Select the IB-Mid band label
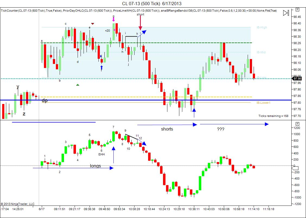Screen dimensions: 306x218 (x=261, y=52)
